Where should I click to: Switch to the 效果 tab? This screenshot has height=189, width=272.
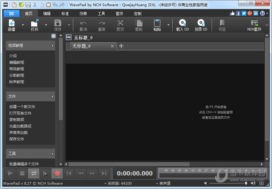(83, 14)
